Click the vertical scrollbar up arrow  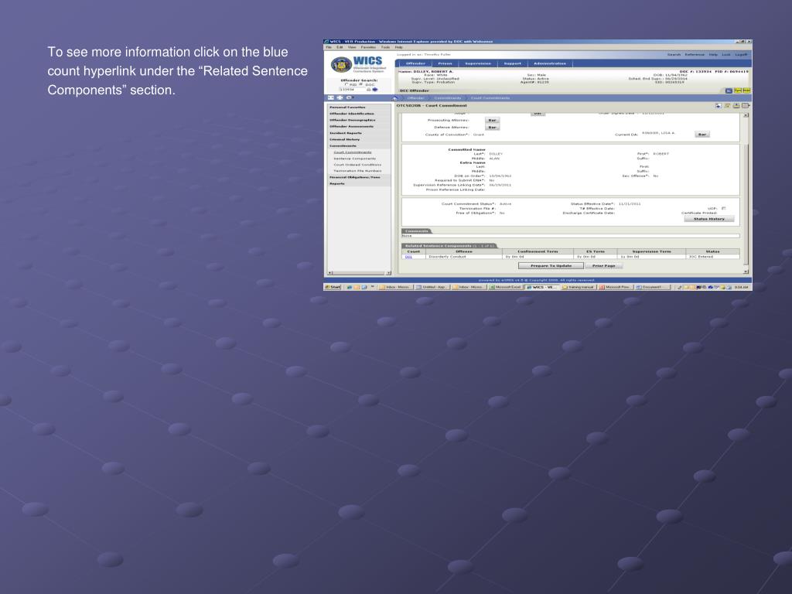tap(746, 115)
